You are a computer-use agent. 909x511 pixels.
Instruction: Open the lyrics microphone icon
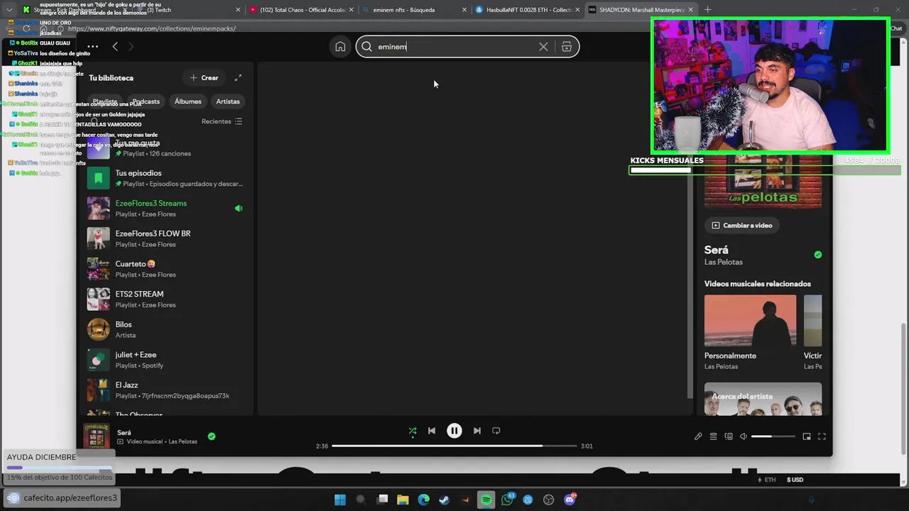(x=698, y=436)
